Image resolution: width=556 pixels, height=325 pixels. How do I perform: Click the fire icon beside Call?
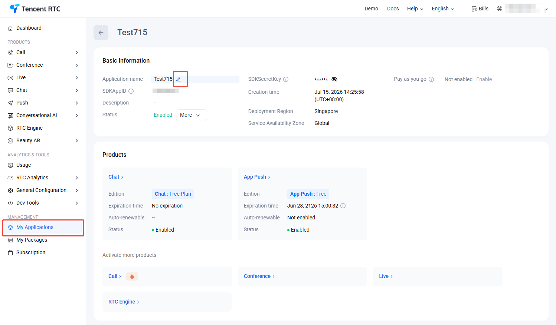tap(132, 276)
